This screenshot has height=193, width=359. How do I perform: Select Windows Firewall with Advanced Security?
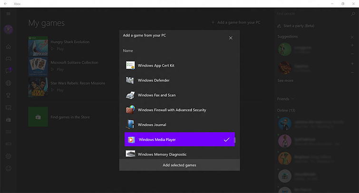[180, 110]
